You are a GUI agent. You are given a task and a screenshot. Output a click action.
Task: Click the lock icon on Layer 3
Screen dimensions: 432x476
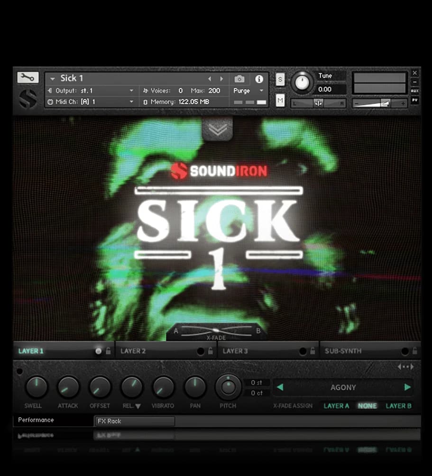click(x=313, y=352)
